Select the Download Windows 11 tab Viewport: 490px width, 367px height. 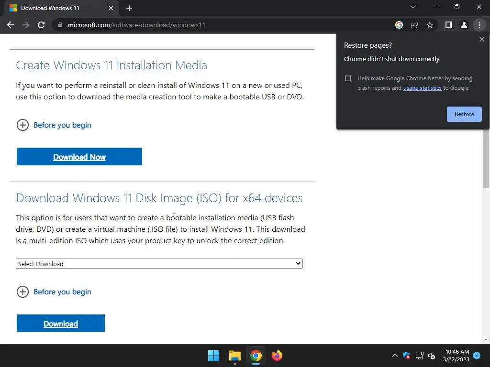pos(61,8)
